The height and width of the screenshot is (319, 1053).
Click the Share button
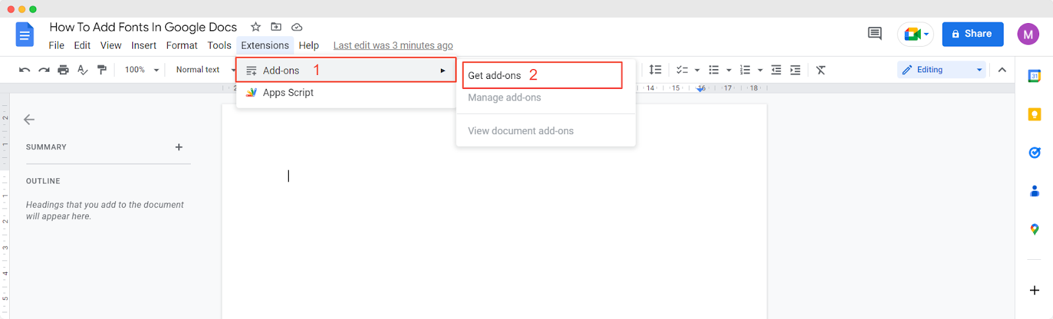tap(973, 34)
